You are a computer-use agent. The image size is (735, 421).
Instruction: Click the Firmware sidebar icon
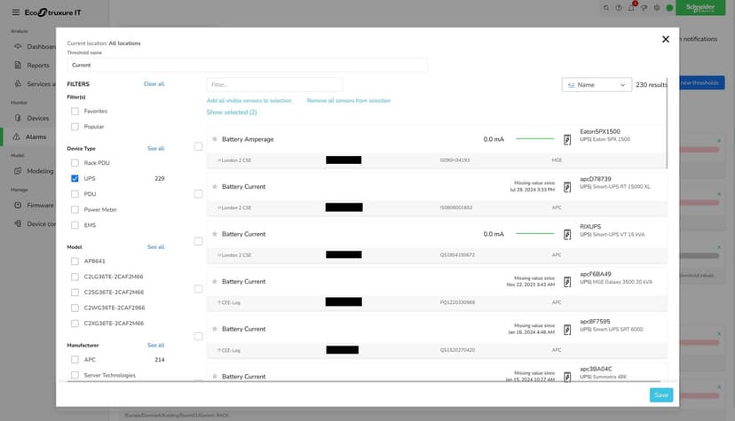[18, 205]
